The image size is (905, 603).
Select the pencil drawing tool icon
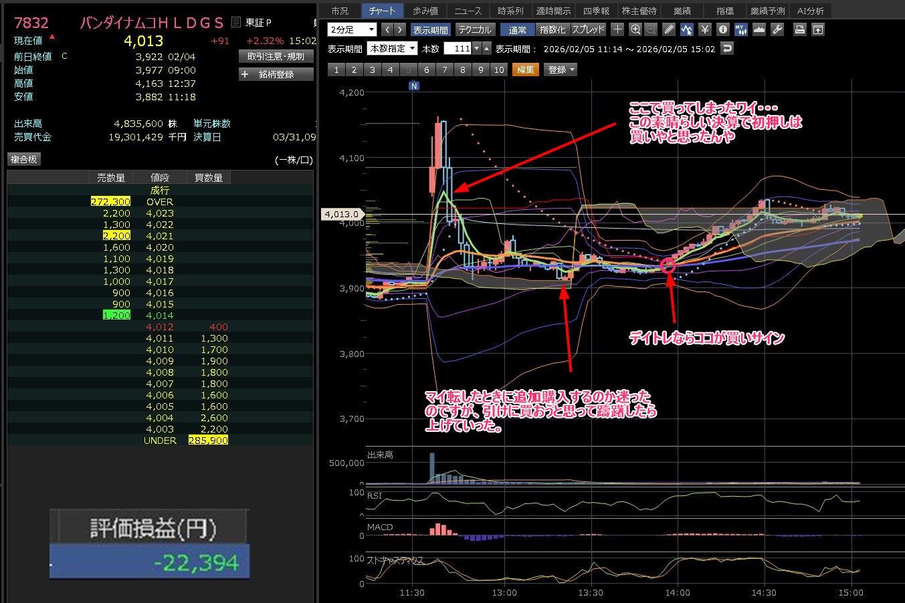(x=669, y=29)
